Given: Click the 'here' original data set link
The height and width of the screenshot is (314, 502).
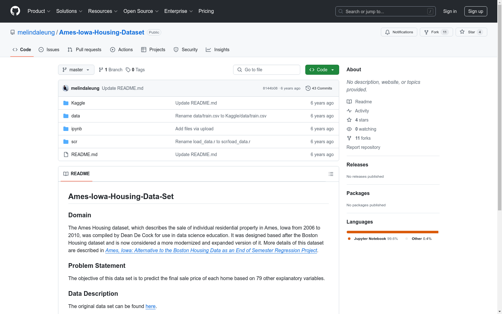Looking at the screenshot, I should (151, 306).
